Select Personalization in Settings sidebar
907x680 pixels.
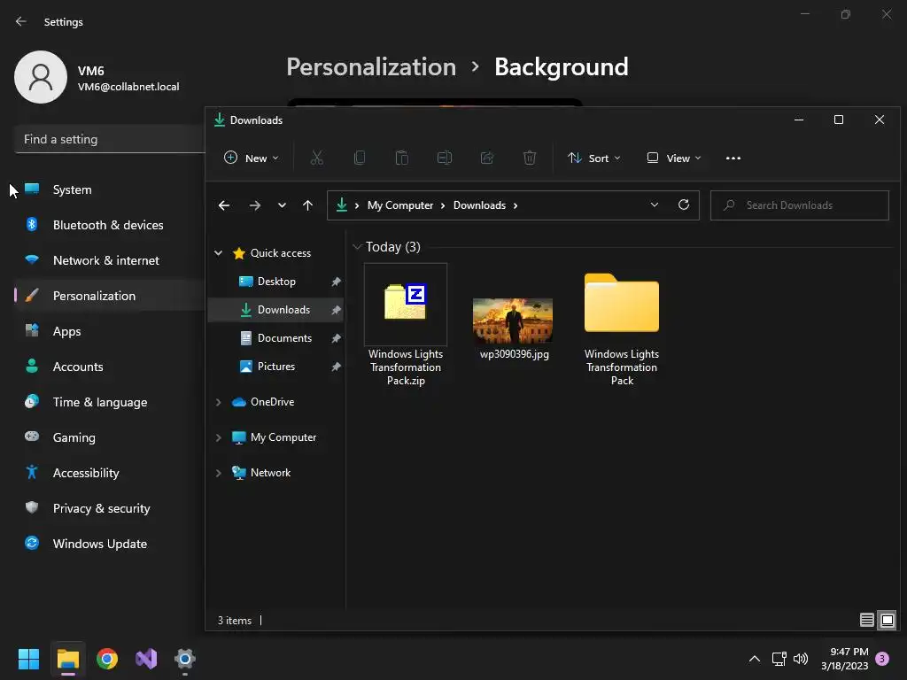pos(110,296)
